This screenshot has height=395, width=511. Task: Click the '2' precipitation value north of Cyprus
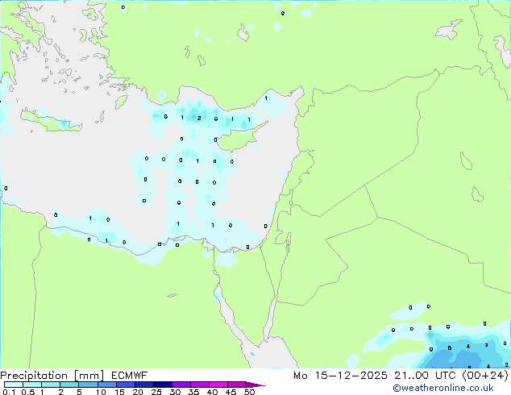pos(199,118)
